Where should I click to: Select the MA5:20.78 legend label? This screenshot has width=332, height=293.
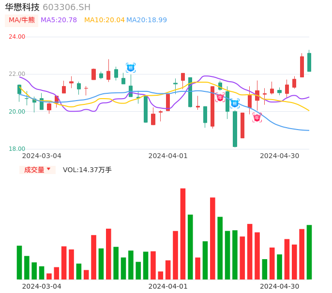[59, 20]
